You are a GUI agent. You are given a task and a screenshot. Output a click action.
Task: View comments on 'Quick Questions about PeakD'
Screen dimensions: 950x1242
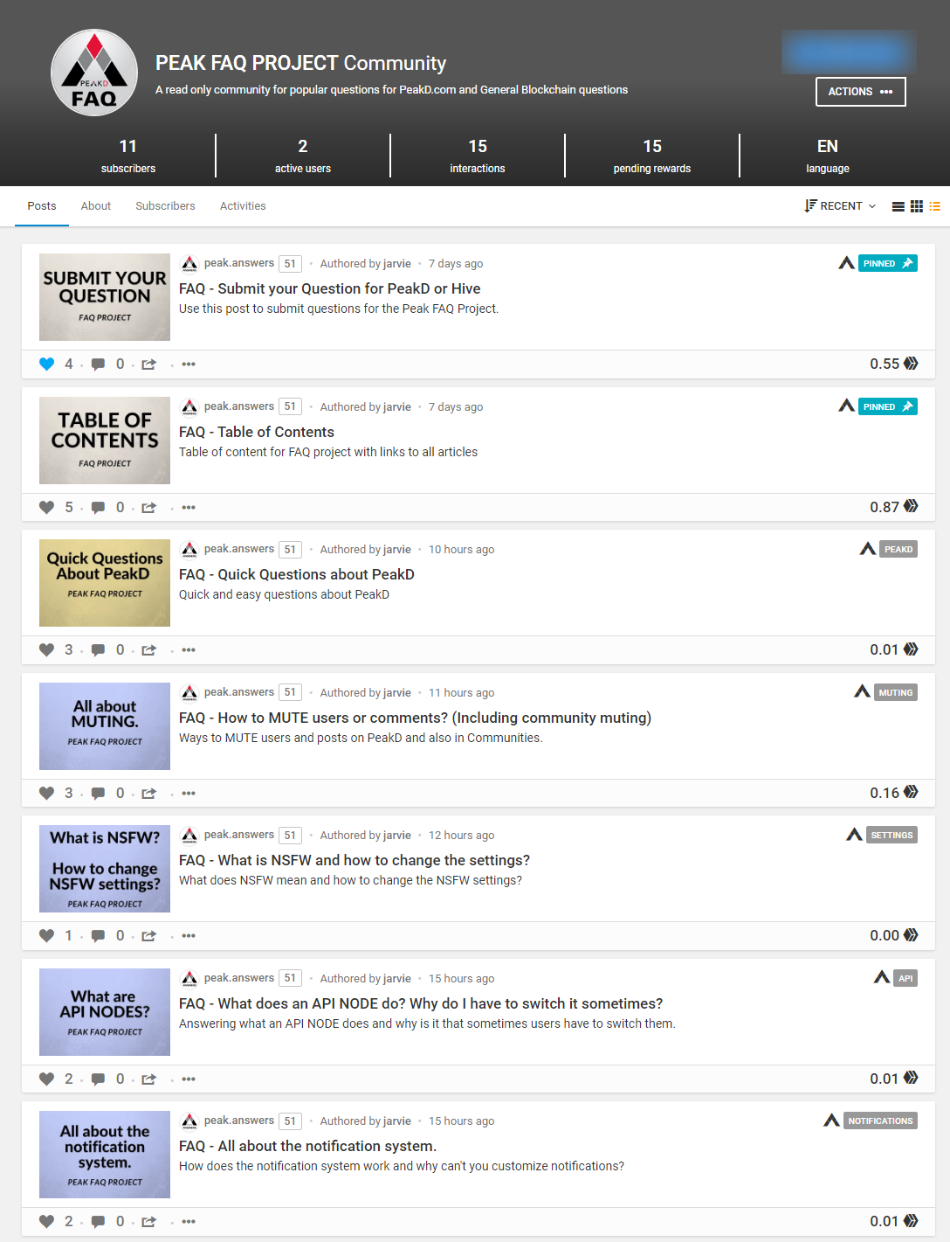click(99, 650)
